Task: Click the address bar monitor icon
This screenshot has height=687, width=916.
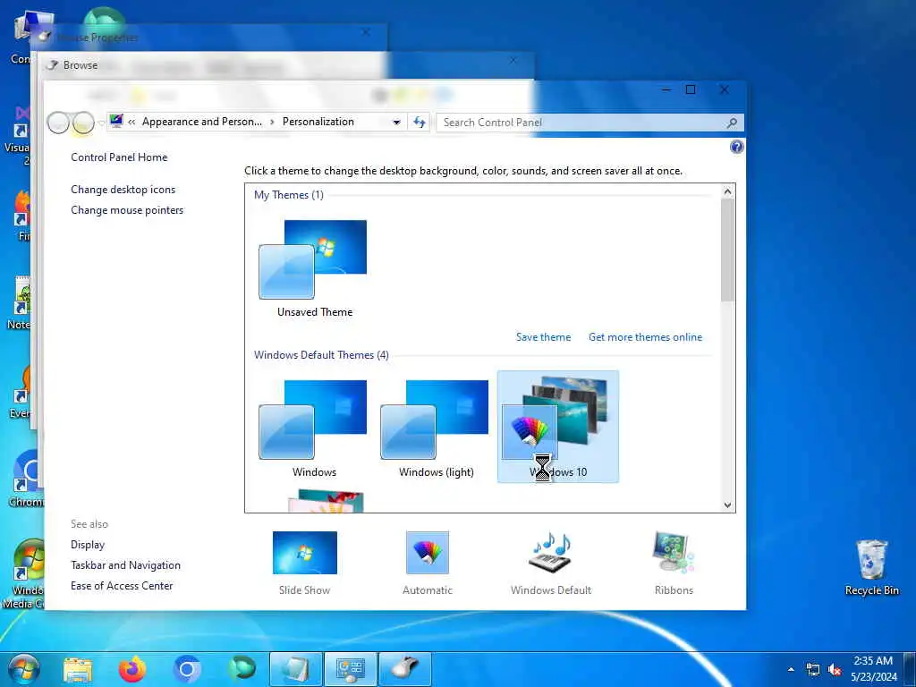Action: point(116,121)
